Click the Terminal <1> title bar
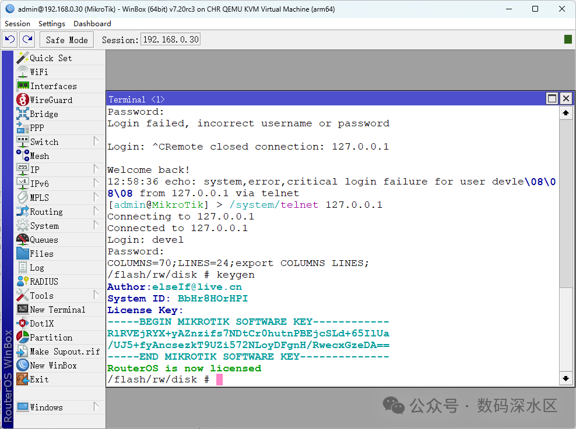The height and width of the screenshot is (429, 576). (325, 98)
